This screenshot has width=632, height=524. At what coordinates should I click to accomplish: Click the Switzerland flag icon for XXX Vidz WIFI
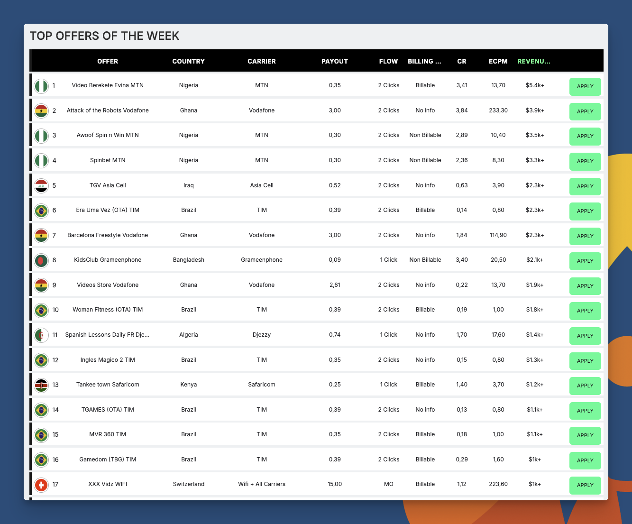point(42,485)
